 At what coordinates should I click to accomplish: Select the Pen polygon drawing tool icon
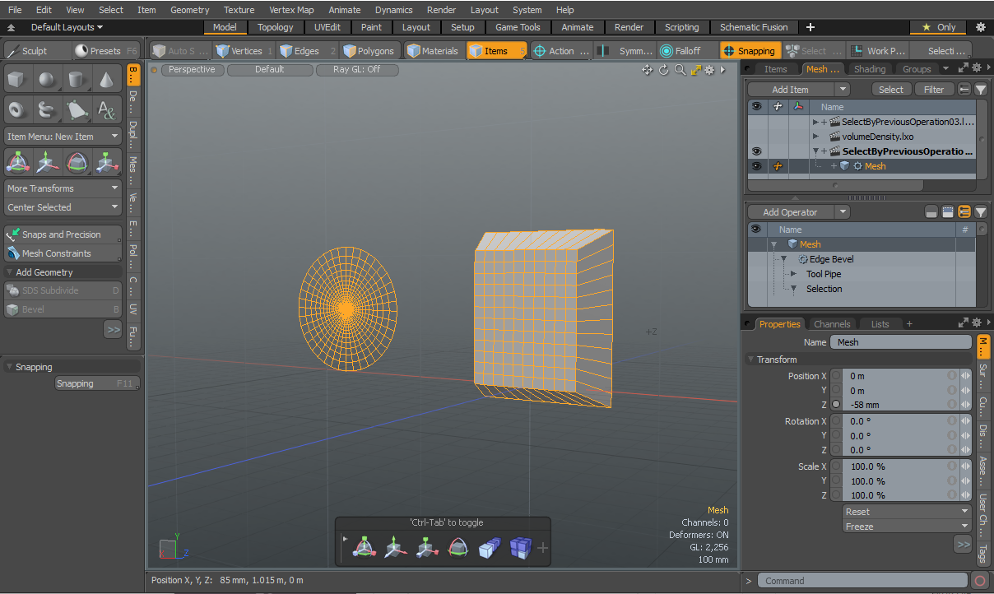(77, 109)
